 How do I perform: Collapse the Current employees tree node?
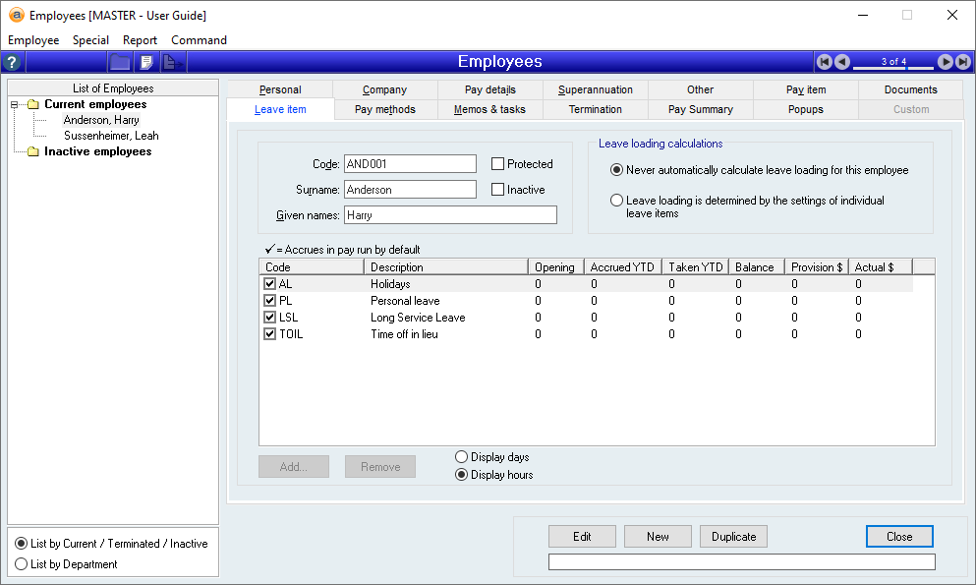coord(15,104)
